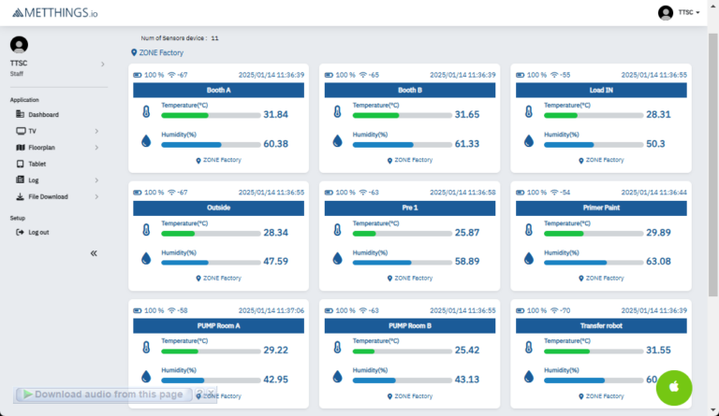719x416 pixels.
Task: Click the green apple floating button
Action: 674,386
